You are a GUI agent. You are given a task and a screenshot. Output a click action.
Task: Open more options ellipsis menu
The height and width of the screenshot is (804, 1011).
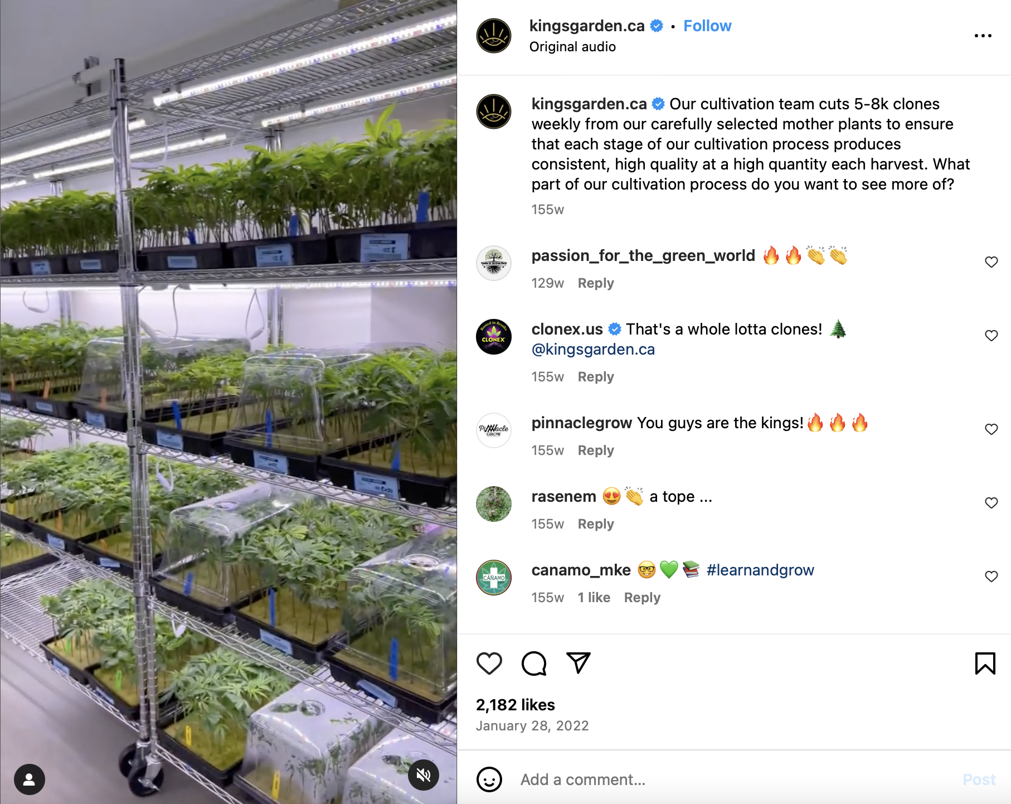(x=983, y=36)
